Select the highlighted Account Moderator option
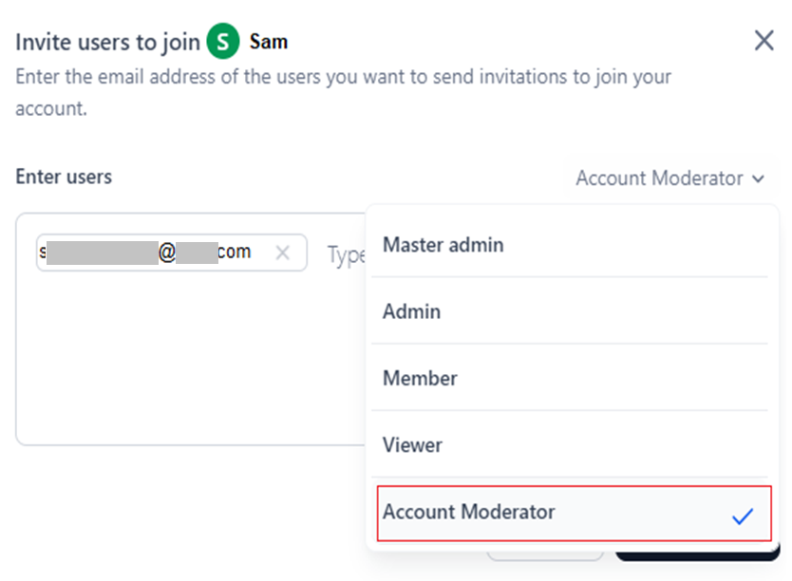This screenshot has height=581, width=792. (x=469, y=513)
